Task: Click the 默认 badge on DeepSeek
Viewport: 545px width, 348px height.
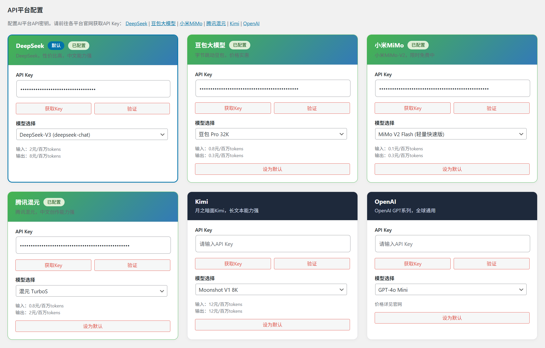Action: (56, 46)
